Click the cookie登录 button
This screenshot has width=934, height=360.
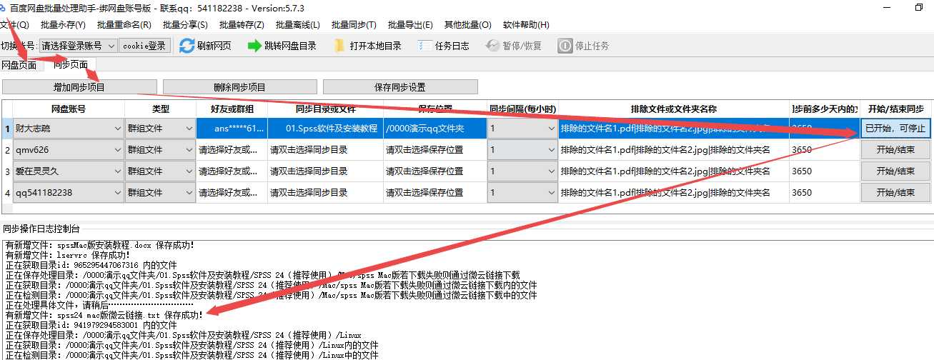(x=144, y=46)
